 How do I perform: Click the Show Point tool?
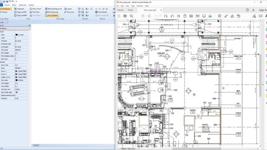[35, 9]
